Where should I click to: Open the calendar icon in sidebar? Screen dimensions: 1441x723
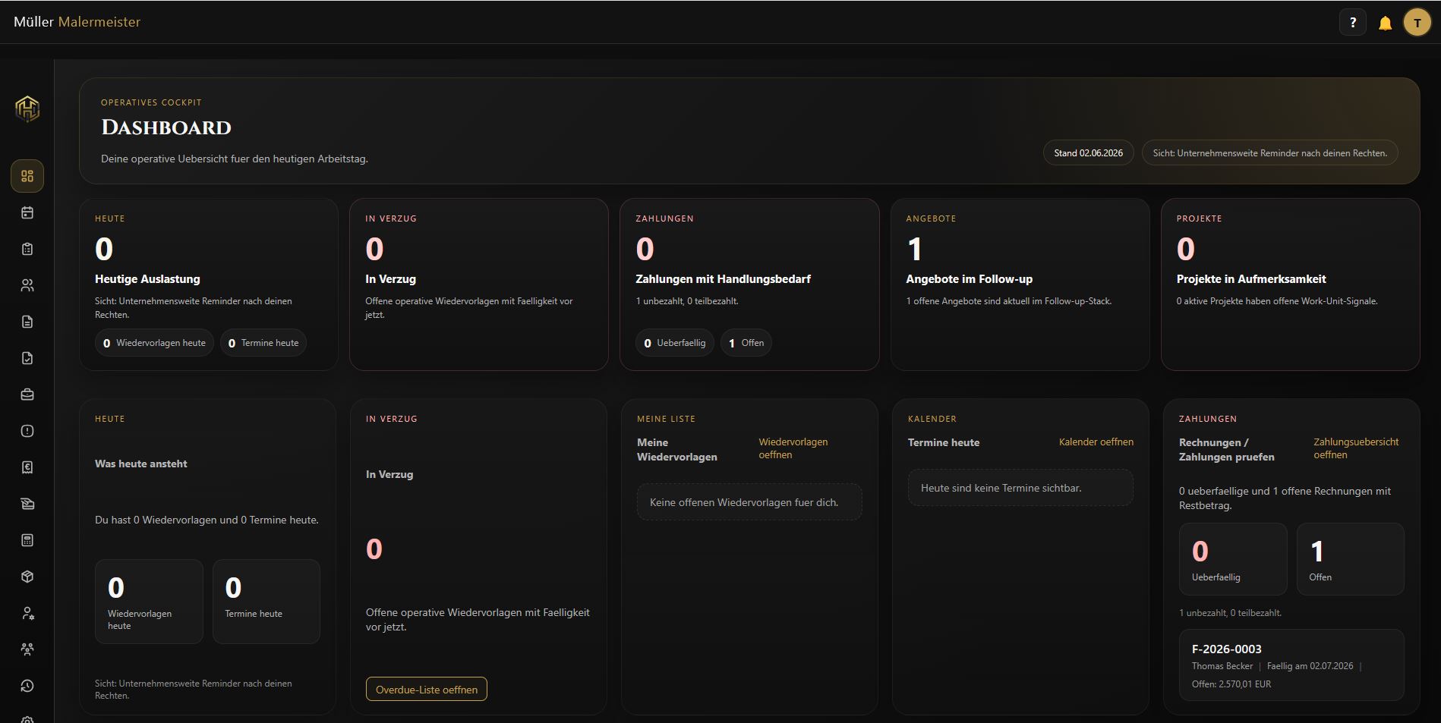(x=27, y=212)
